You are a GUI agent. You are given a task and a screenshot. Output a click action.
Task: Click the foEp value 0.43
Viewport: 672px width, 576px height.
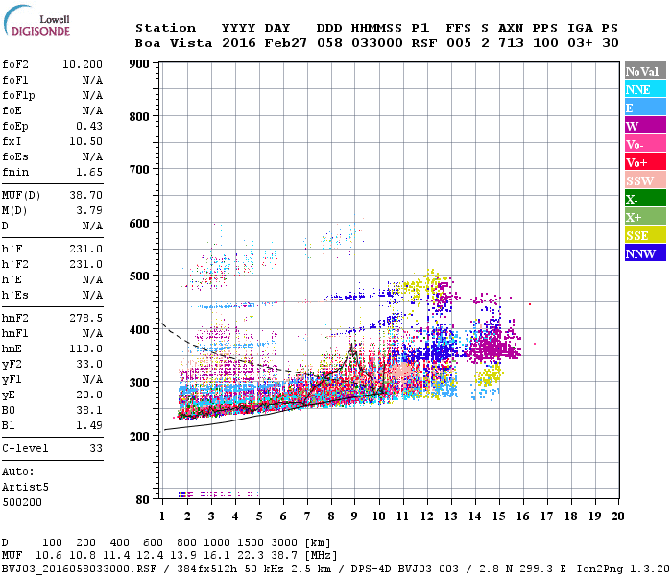pos(89,126)
